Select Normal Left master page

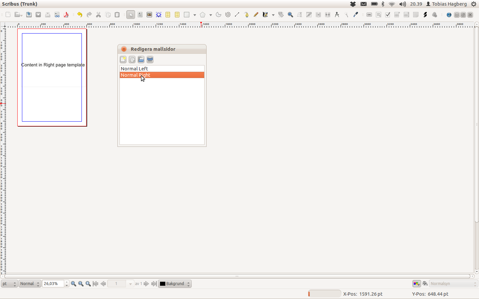point(134,69)
